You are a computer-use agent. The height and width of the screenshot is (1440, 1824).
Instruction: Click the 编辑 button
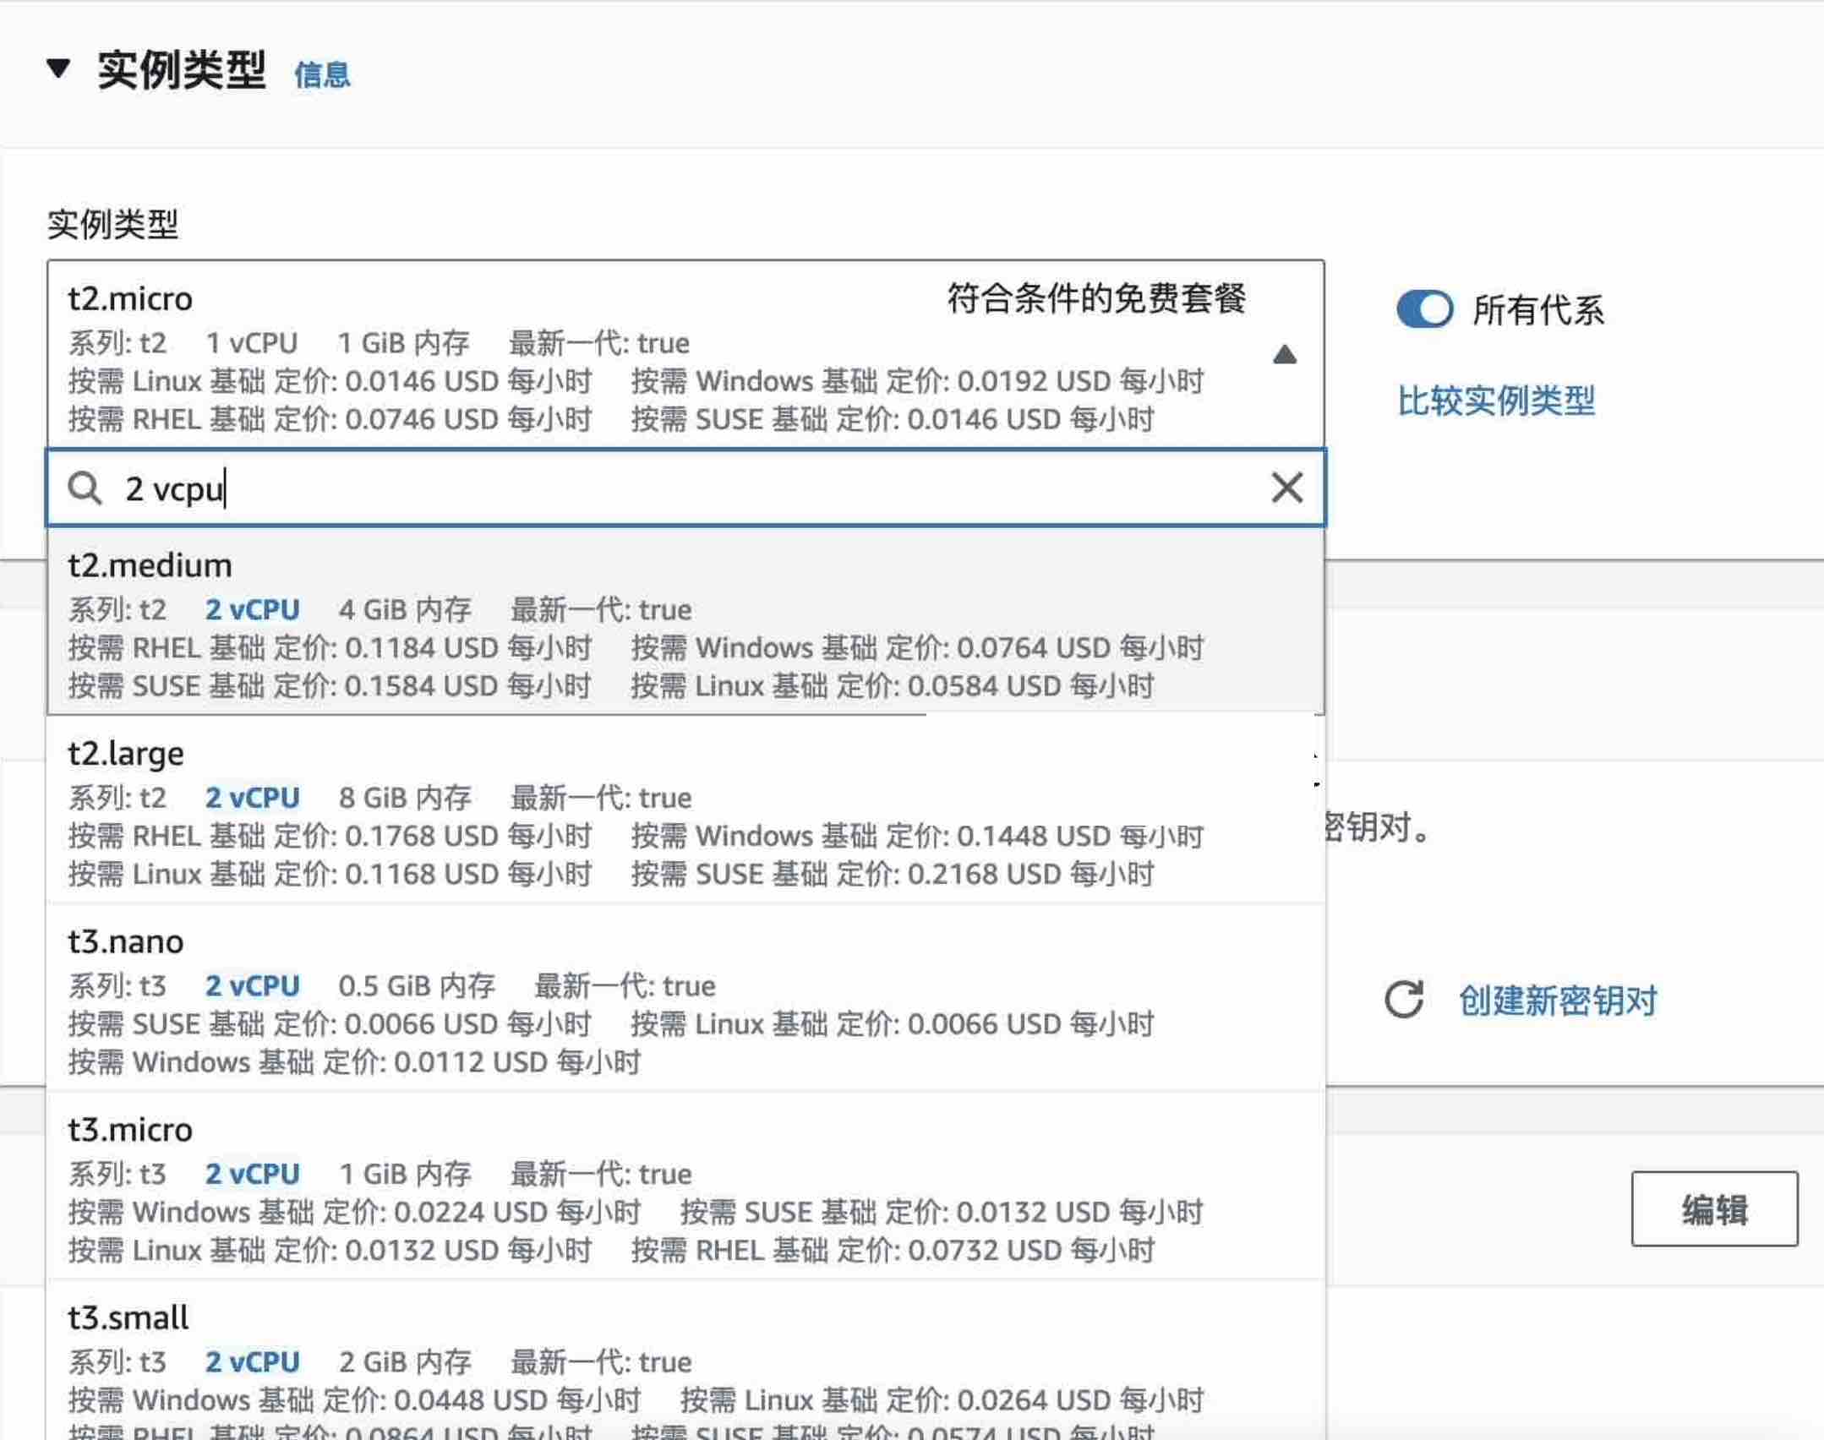pos(1714,1208)
